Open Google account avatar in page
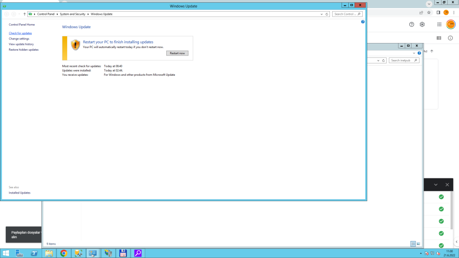 (x=451, y=24)
